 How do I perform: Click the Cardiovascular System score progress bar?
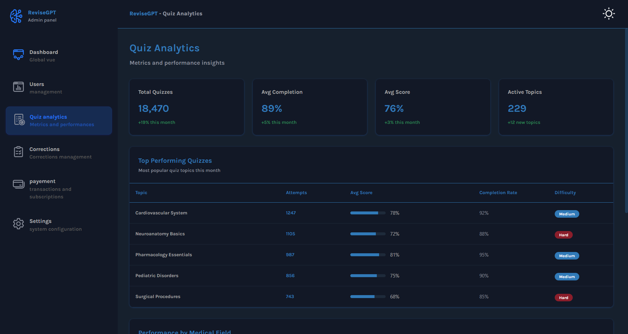tap(368, 213)
